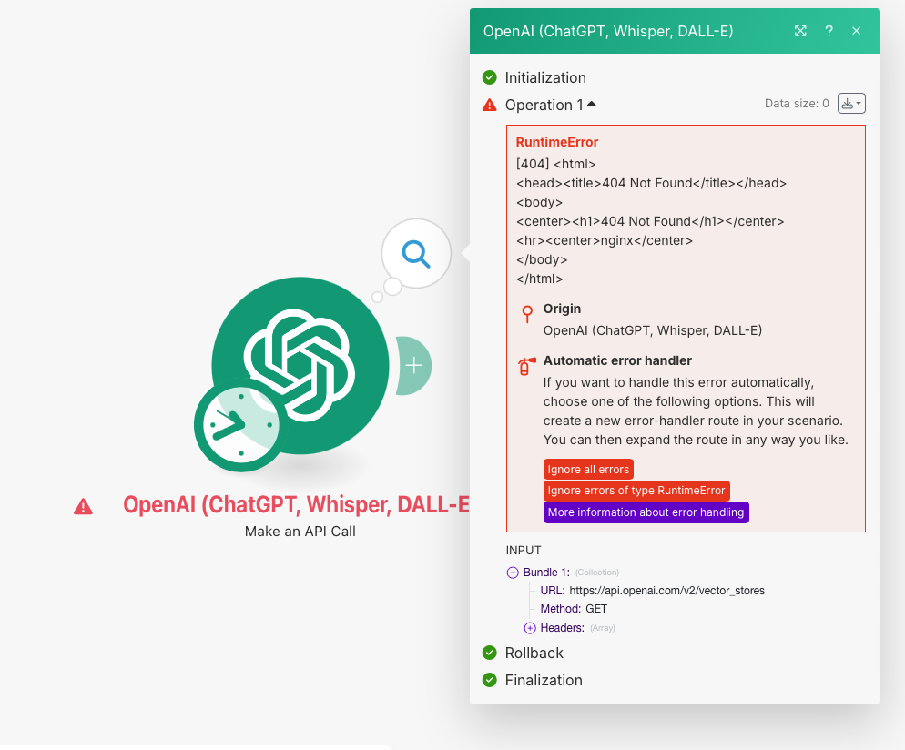Add another module with the plus handle
The width and height of the screenshot is (905, 750).
click(x=414, y=365)
